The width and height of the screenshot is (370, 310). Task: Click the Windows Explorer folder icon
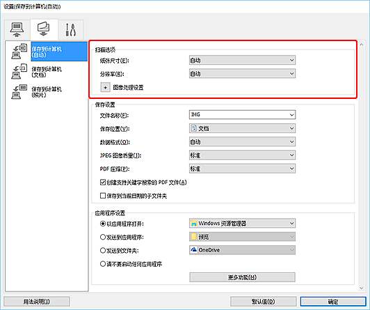tap(194, 224)
